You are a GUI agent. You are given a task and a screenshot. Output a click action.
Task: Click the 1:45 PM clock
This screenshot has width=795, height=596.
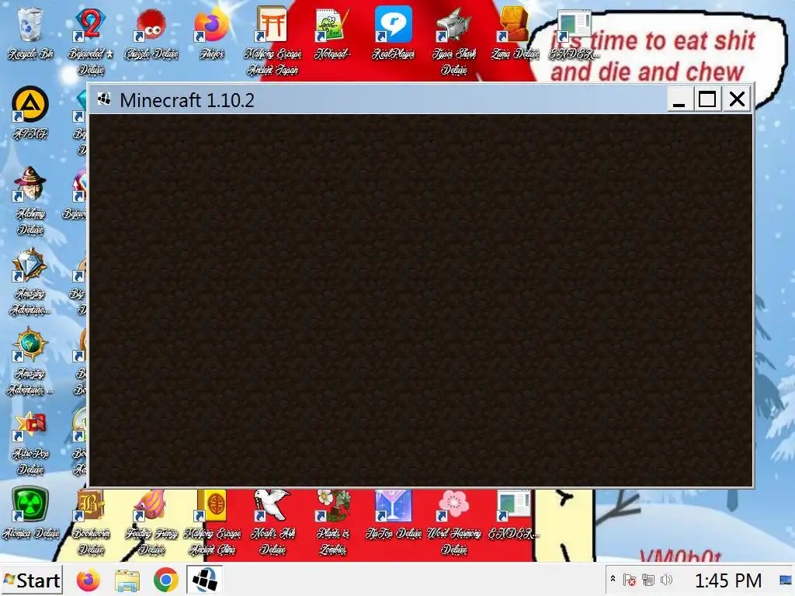point(728,580)
